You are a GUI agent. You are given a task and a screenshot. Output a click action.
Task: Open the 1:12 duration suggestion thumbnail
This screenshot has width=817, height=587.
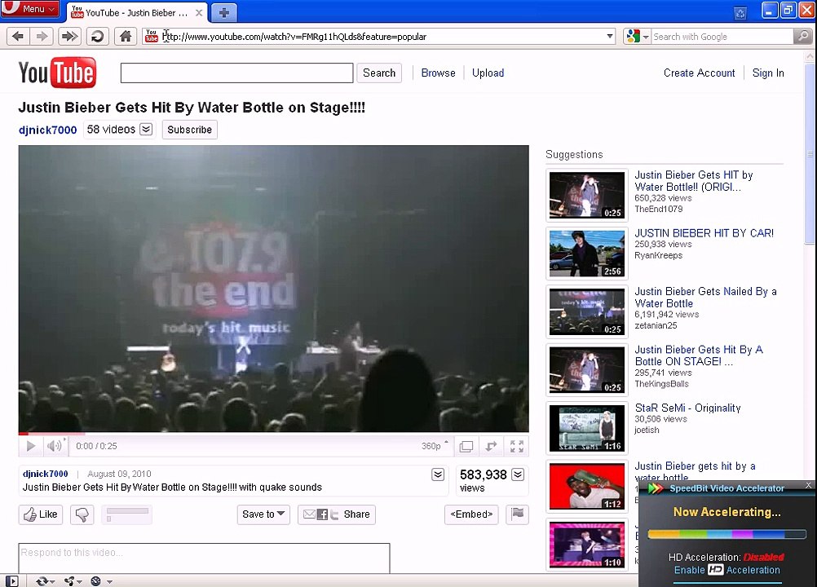point(587,486)
